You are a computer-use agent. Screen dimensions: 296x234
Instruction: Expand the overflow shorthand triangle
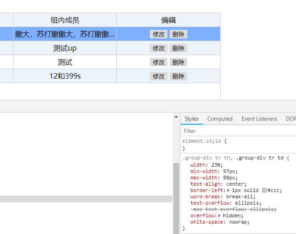point(219,215)
